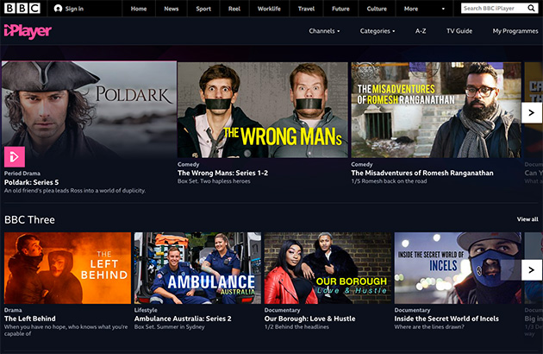This screenshot has width=543, height=354.
Task: Open Our Borough Love & Hustle thumbnail
Action: point(328,268)
